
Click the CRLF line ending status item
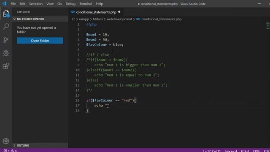click(256, 151)
